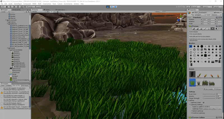Toggle the Floor_ZoneDesert active checkbox
The height and width of the screenshot is (119, 224).
(193, 13)
